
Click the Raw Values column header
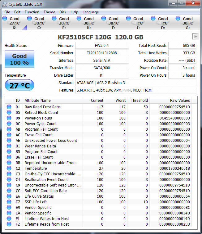click(180, 101)
